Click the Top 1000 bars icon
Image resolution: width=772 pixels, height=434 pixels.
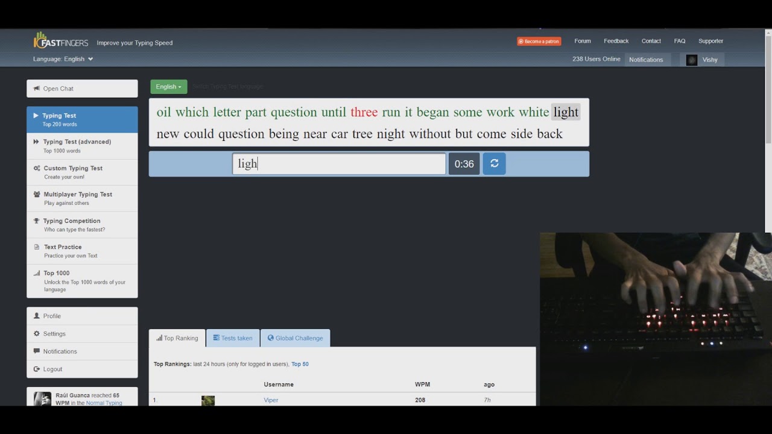(x=37, y=273)
